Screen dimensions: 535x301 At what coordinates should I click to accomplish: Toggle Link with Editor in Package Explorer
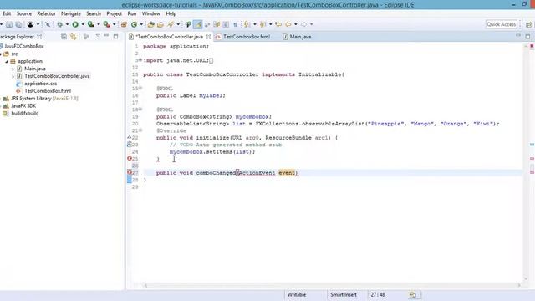click(73, 37)
